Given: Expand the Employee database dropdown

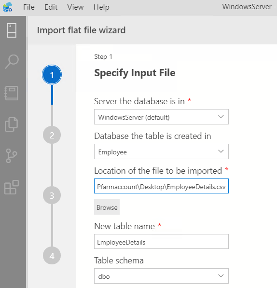Looking at the screenshot, I should coord(161,151).
